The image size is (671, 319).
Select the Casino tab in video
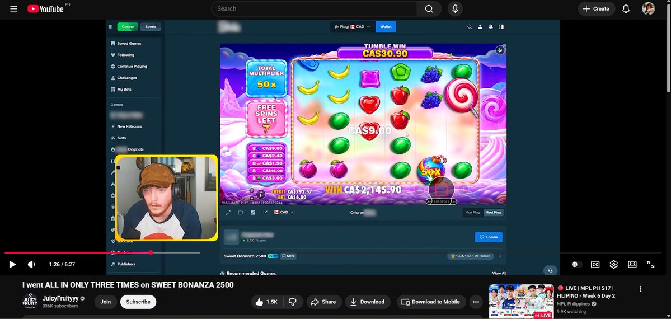128,26
